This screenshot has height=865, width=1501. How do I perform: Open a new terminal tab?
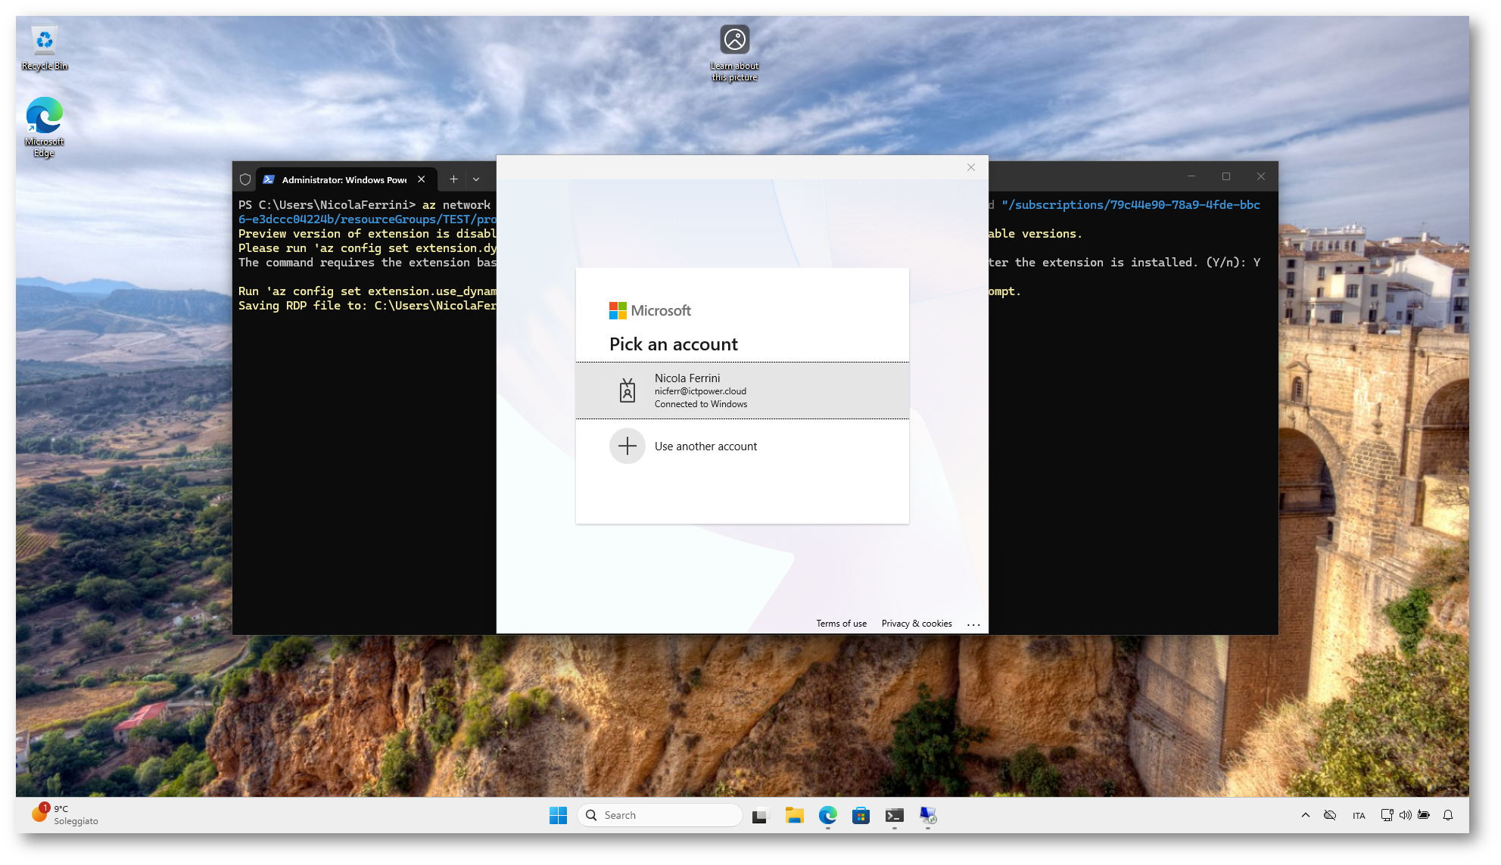tap(453, 179)
